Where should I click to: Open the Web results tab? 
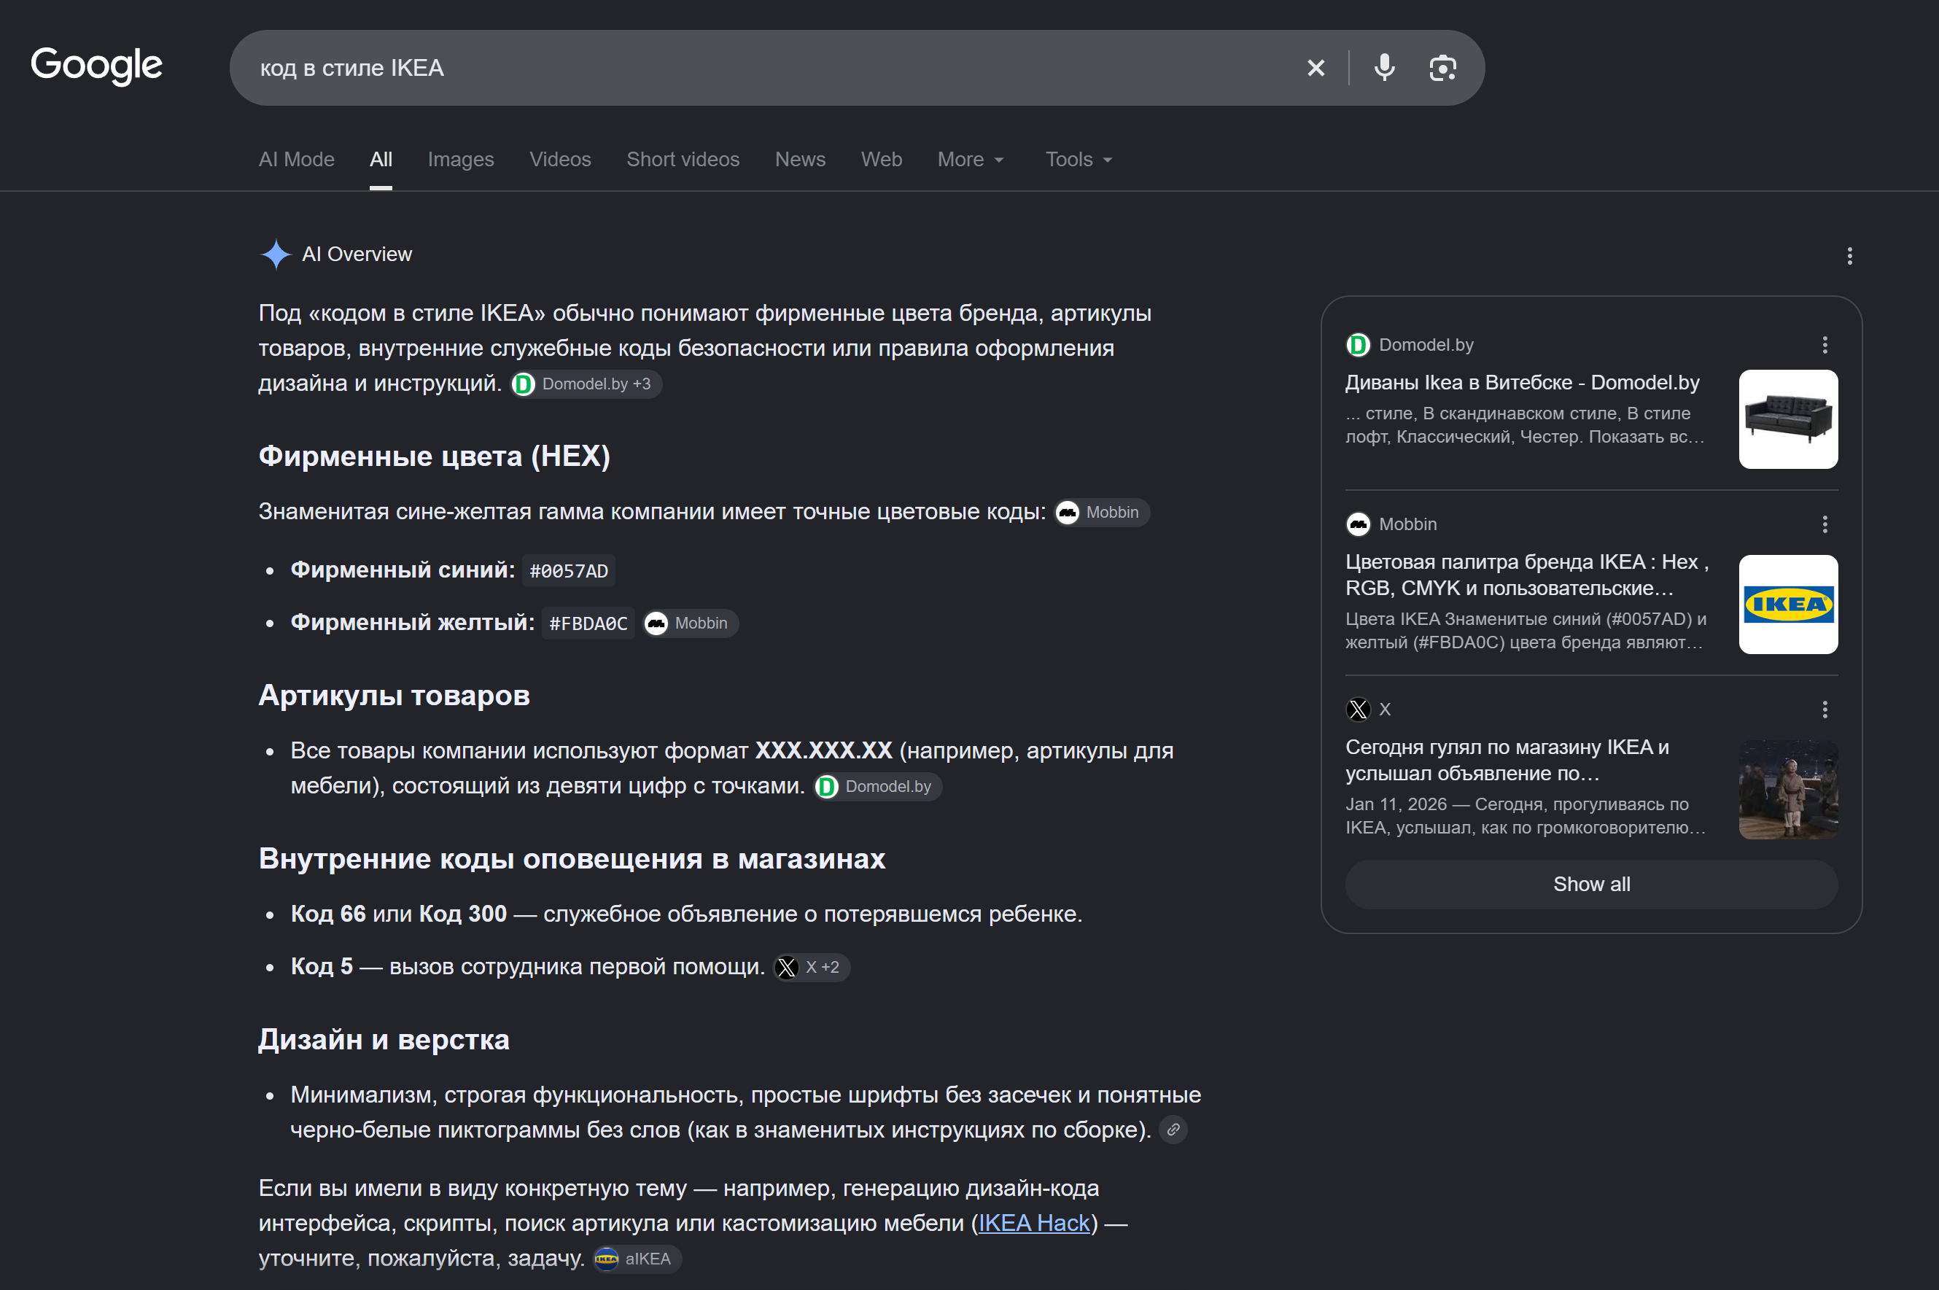(x=881, y=160)
